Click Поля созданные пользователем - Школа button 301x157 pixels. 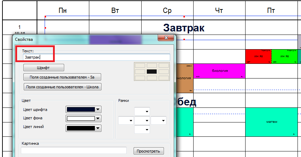[62, 87]
